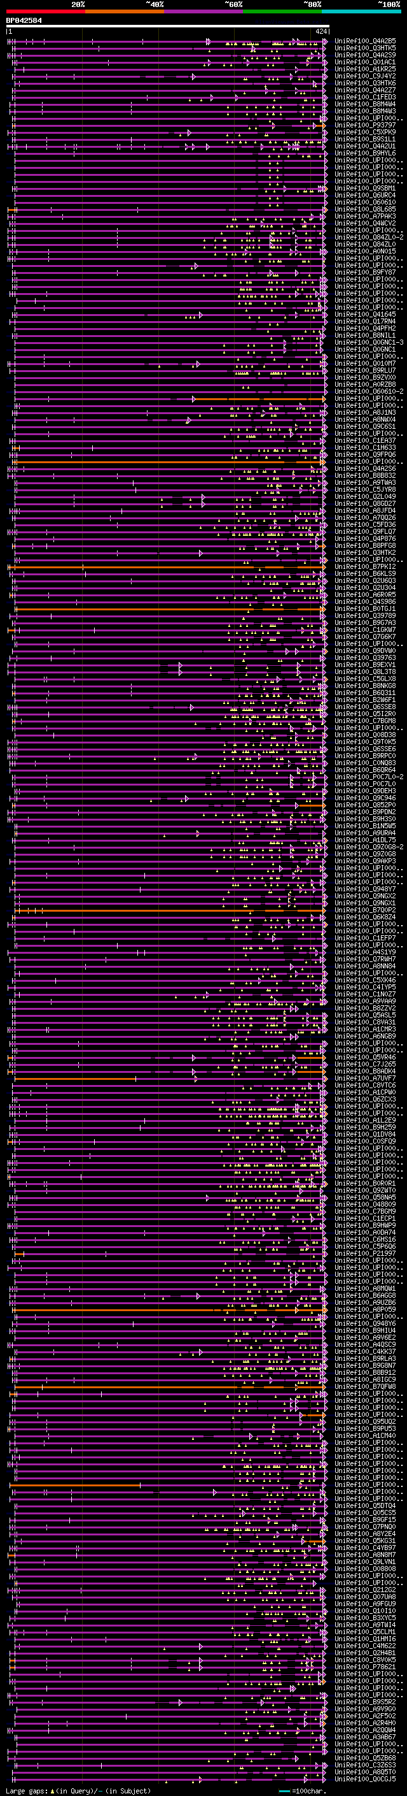The height and width of the screenshot is (1796, 407).
Task: Open hit UniRef100_Q3HTK5
Action: pos(365,48)
